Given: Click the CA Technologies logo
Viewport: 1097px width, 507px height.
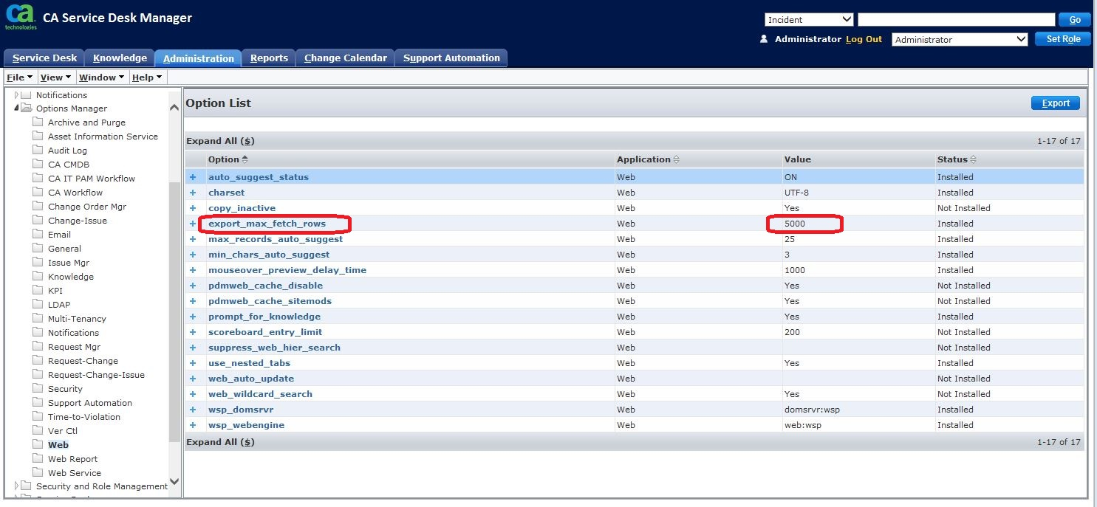Looking at the screenshot, I should (x=20, y=18).
